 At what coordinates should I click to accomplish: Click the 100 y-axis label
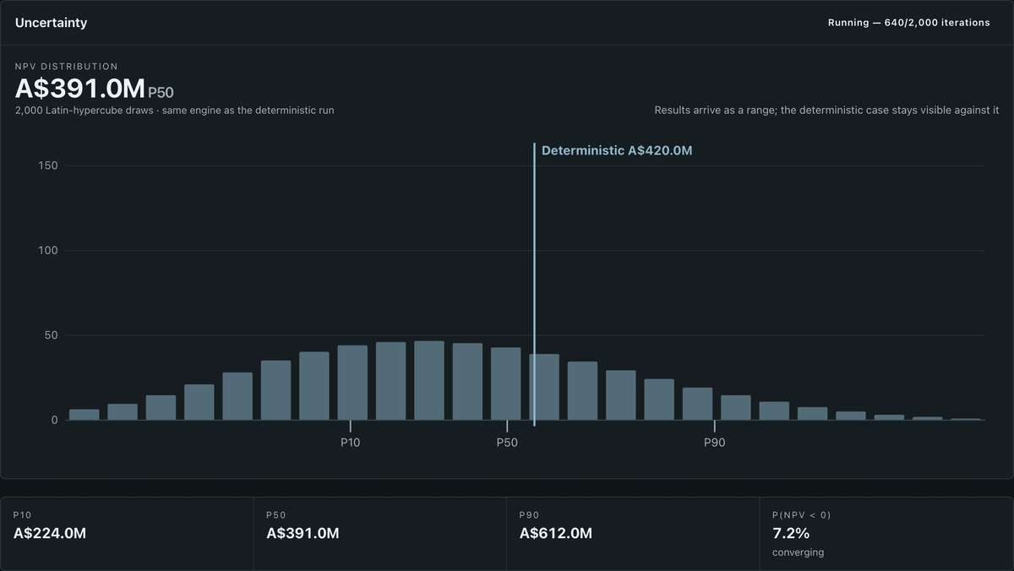48,251
